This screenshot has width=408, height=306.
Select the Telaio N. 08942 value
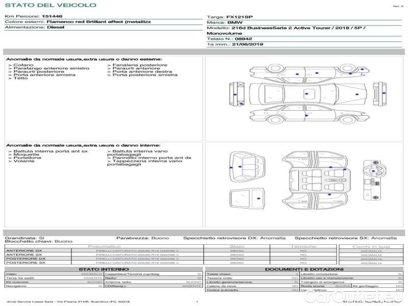pyautogui.click(x=243, y=39)
